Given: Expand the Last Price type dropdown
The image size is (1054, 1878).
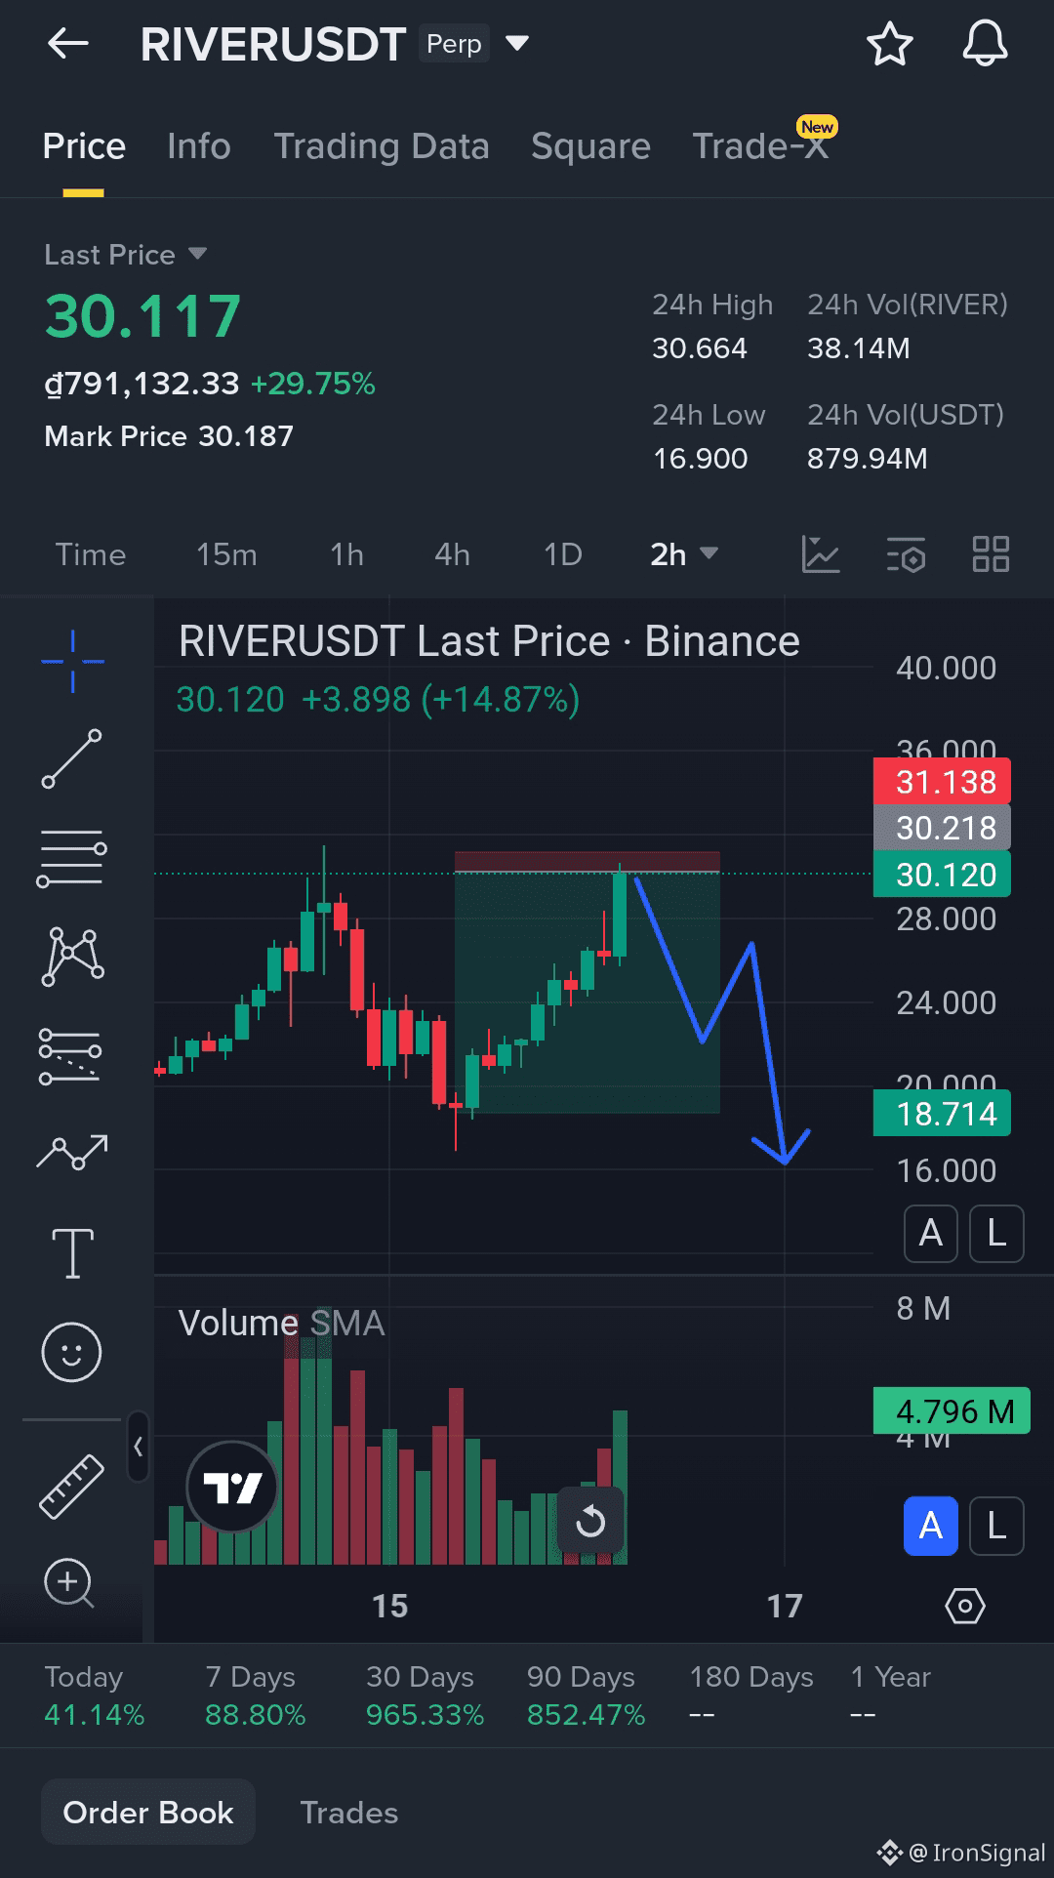Looking at the screenshot, I should (x=197, y=254).
